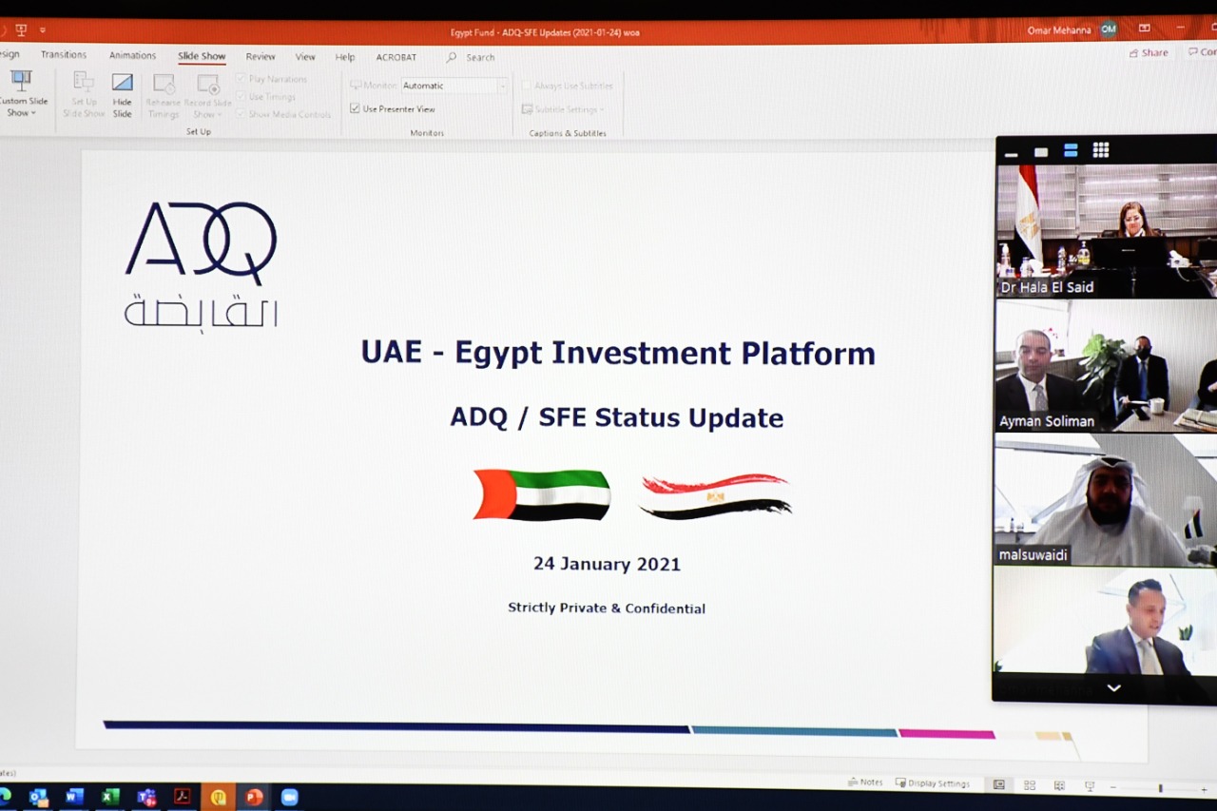Click the Share button
This screenshot has height=811, width=1217.
[x=1149, y=53]
